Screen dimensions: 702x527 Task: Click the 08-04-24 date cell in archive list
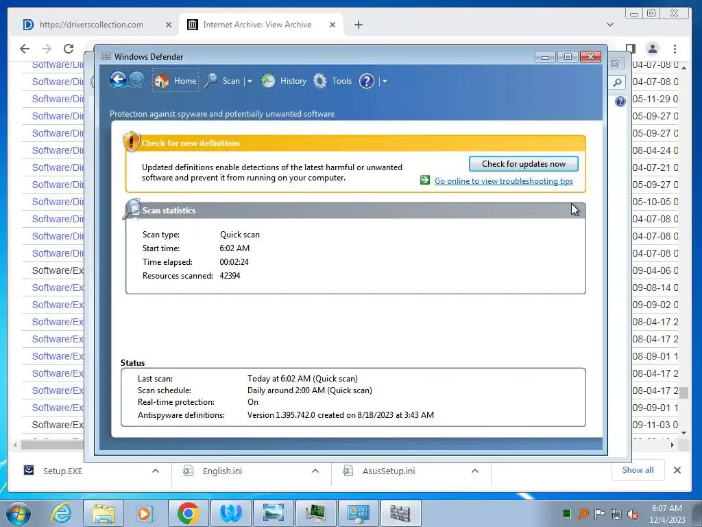(655, 150)
